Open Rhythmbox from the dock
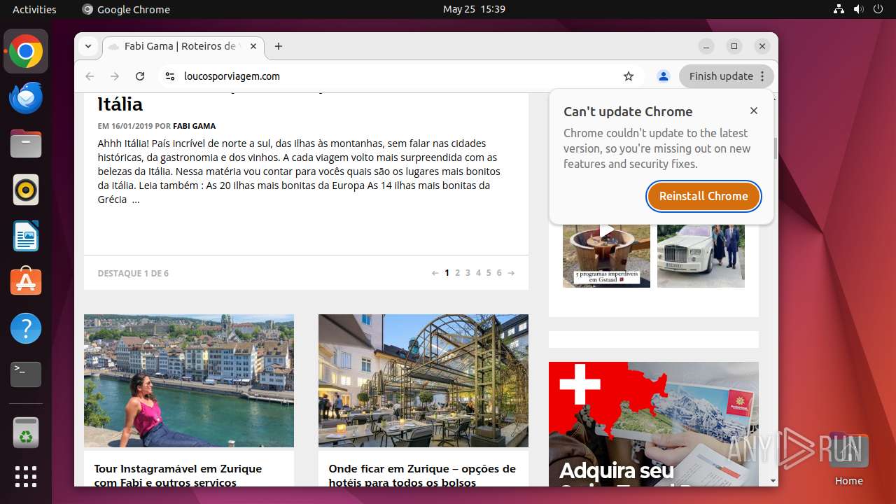 coord(26,190)
